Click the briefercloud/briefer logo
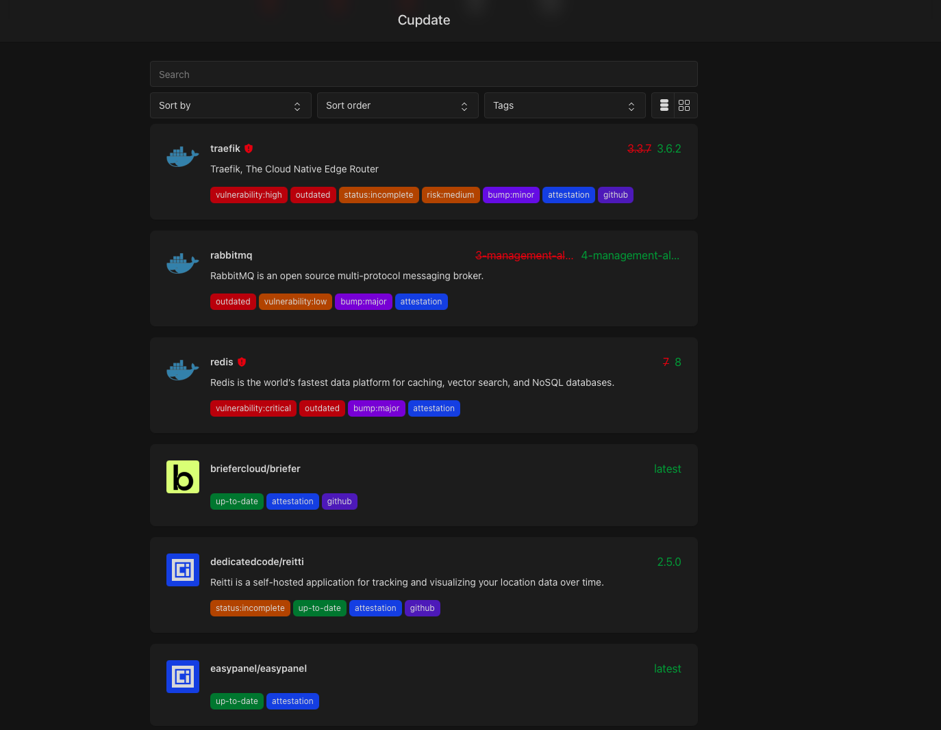Screen dimensions: 941x730 [x=183, y=477]
